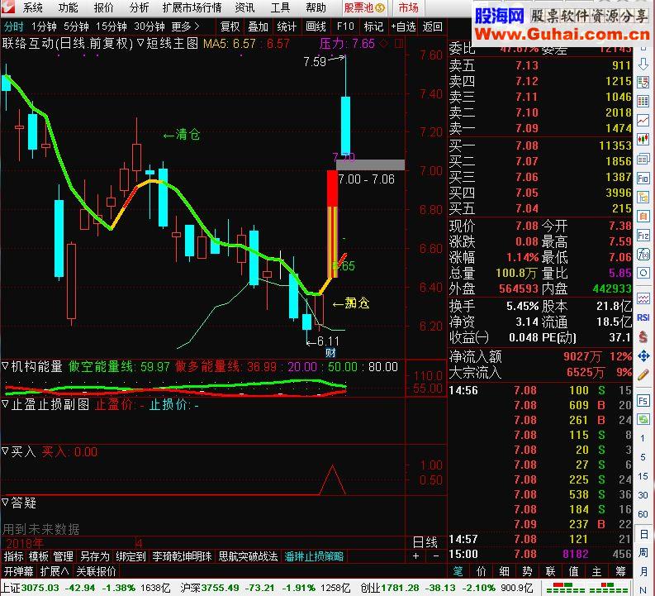Expand the 更多 periods dropdown
Image resolution: width=655 pixels, height=596 pixels.
click(x=185, y=26)
